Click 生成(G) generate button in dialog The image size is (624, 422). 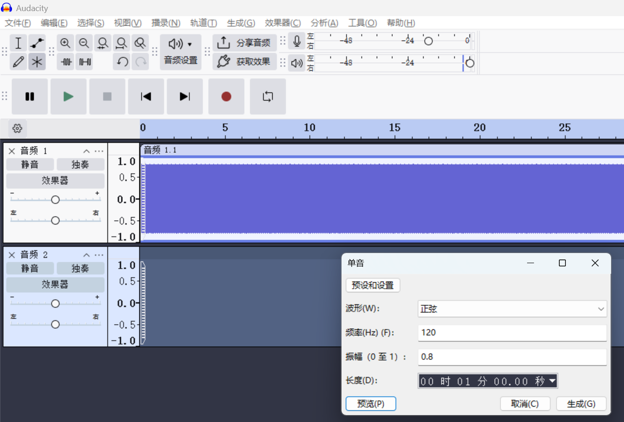(x=581, y=404)
